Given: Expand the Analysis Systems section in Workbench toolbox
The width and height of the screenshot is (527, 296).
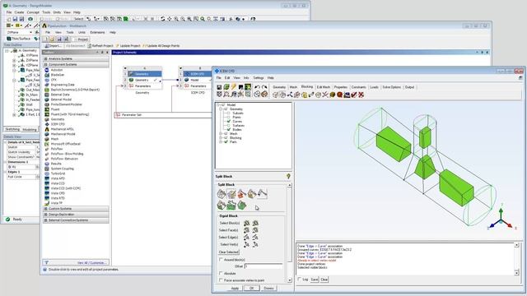Looking at the screenshot, I should [x=46, y=58].
